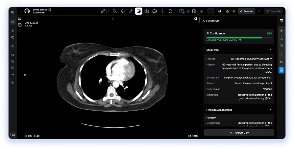This screenshot has width=294, height=149.
Task: Click the Export CSV button
Action: 239,133
